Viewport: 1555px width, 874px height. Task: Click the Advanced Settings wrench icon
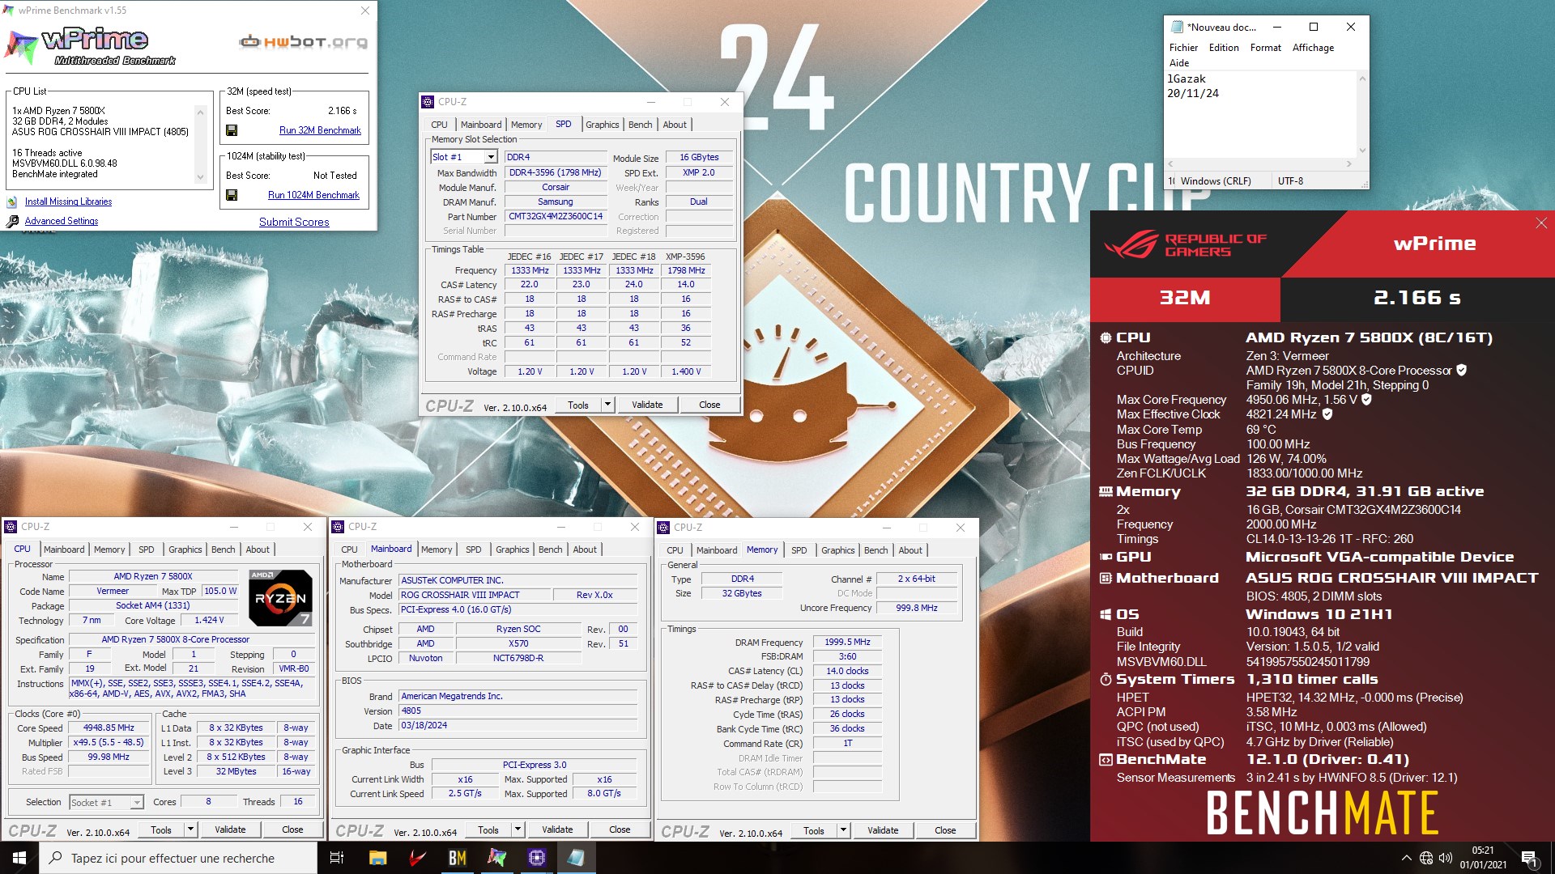(x=12, y=221)
